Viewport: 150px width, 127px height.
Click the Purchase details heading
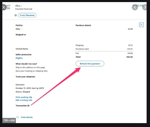(x=83, y=25)
